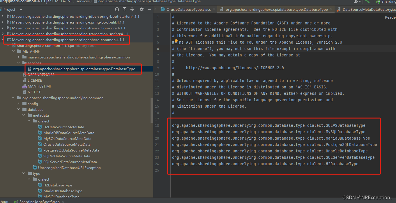Image resolution: width=396 pixels, height=203 pixels.
Task: Click class icon of MySQLDataSourceMetaData
Action: click(40, 138)
